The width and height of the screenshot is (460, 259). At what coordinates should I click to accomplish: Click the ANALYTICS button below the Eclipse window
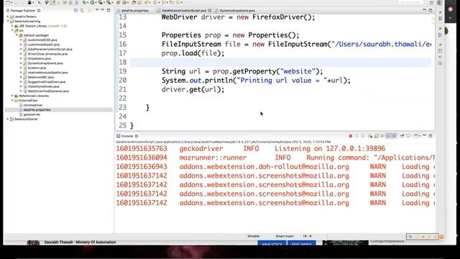(272, 243)
